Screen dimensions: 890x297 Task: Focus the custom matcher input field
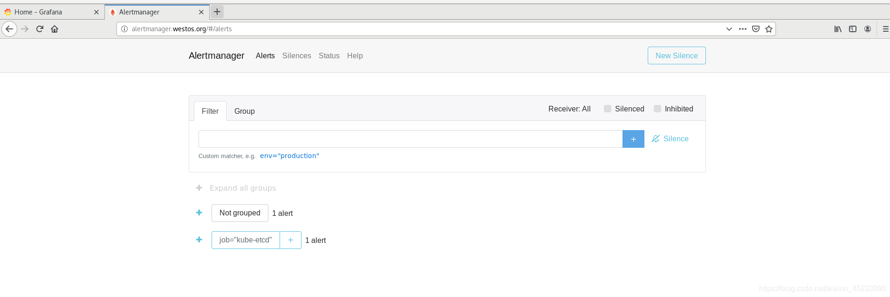(411, 139)
